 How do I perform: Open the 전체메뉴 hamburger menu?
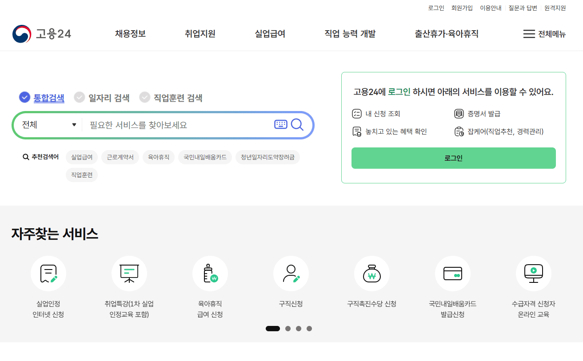pyautogui.click(x=543, y=34)
